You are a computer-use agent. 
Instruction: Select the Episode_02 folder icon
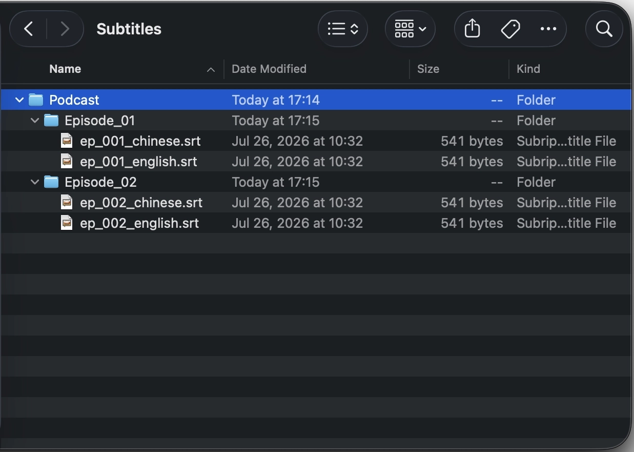[x=51, y=182]
